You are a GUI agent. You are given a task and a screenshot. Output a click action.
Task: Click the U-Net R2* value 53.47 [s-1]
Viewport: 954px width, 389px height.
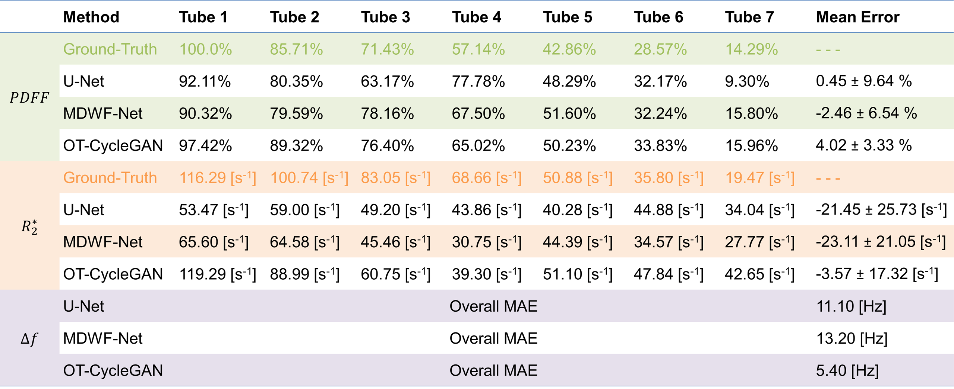[x=214, y=210]
